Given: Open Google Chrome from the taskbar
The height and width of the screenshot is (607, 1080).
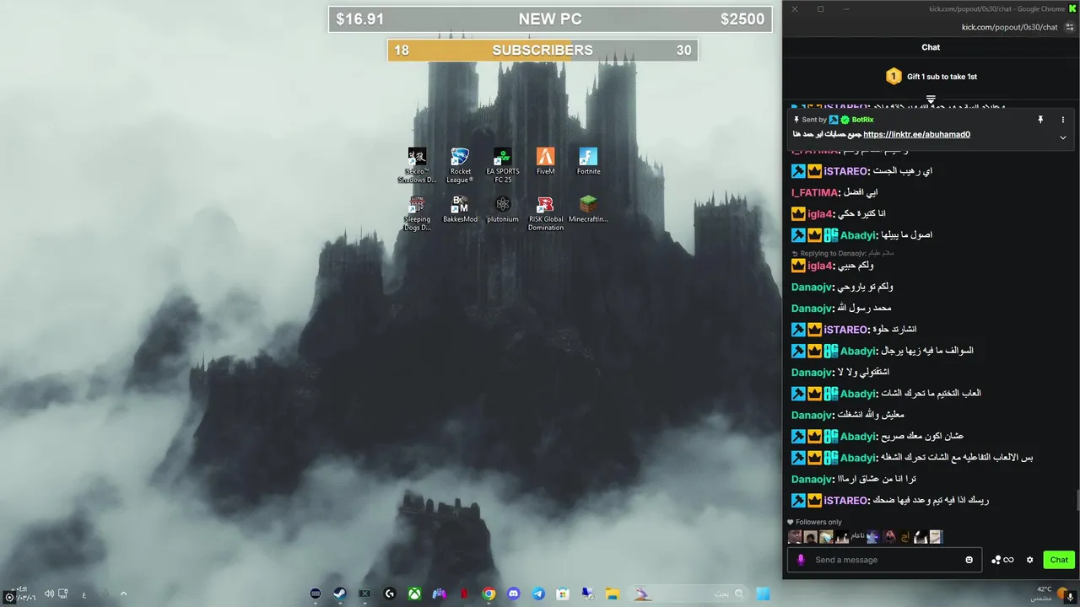Looking at the screenshot, I should click(x=489, y=594).
